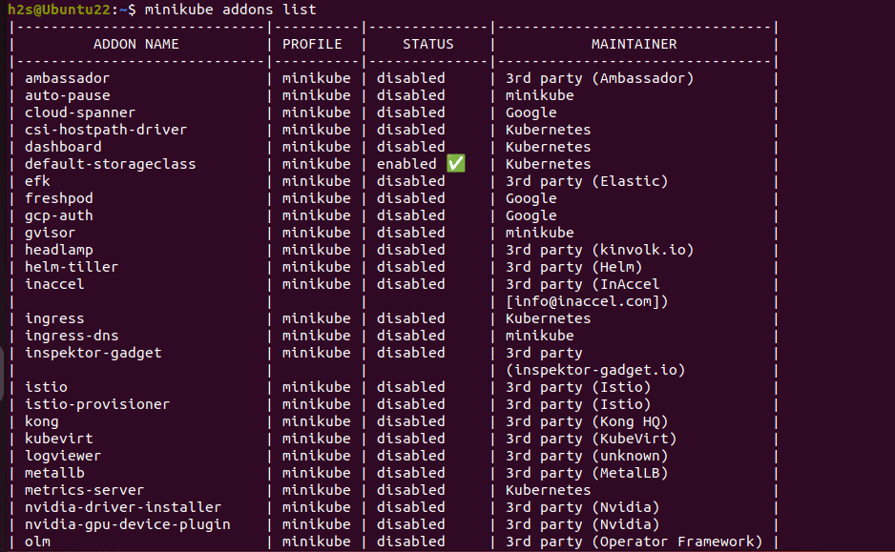
Task: Click the disabled status of the ambassador addon
Action: (x=410, y=78)
